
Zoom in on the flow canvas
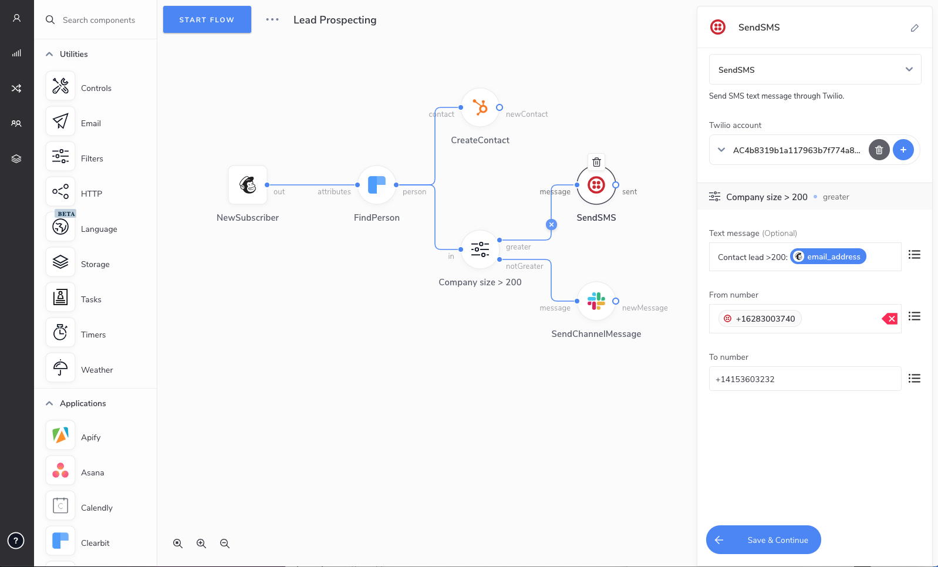point(201,544)
